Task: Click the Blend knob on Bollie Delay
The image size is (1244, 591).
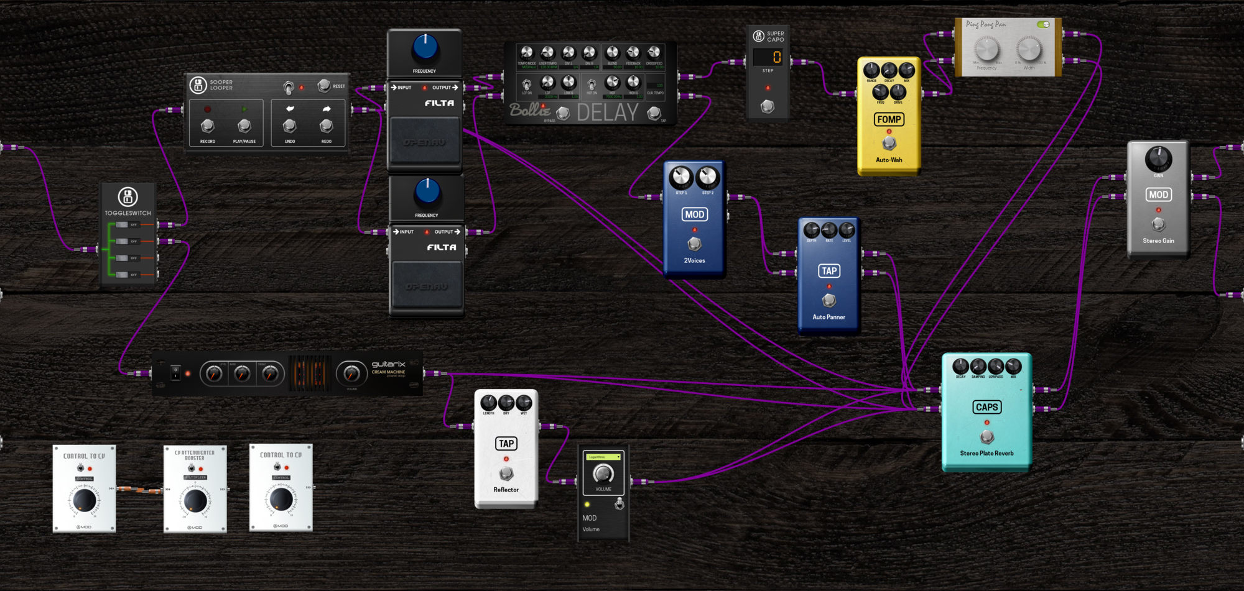Action: coord(613,53)
